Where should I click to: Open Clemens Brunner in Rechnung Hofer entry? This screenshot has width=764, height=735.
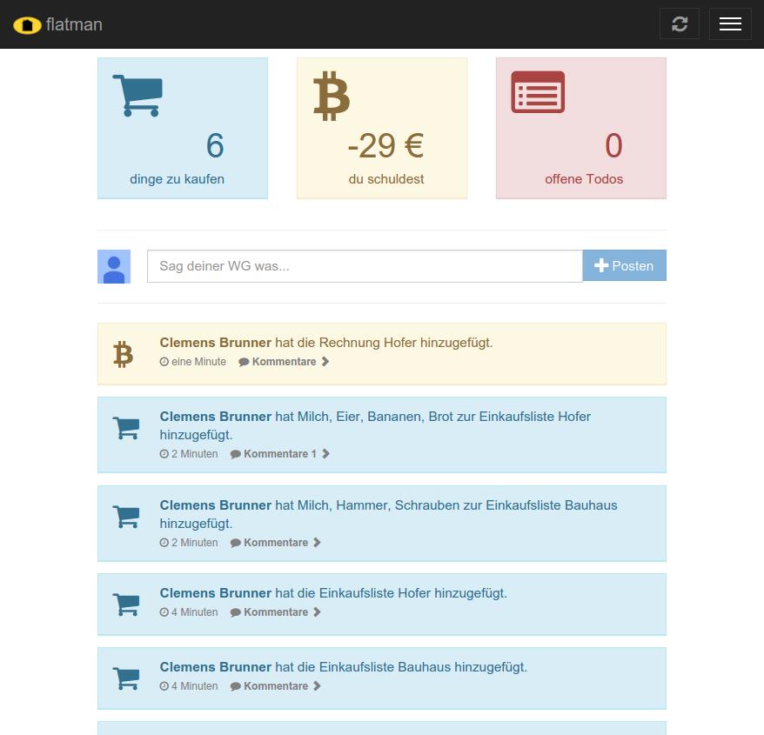click(x=215, y=343)
